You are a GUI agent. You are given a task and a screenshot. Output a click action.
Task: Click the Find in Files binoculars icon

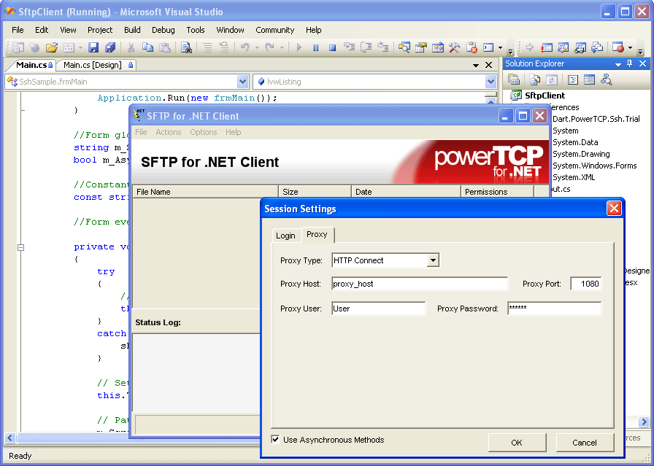click(x=186, y=47)
